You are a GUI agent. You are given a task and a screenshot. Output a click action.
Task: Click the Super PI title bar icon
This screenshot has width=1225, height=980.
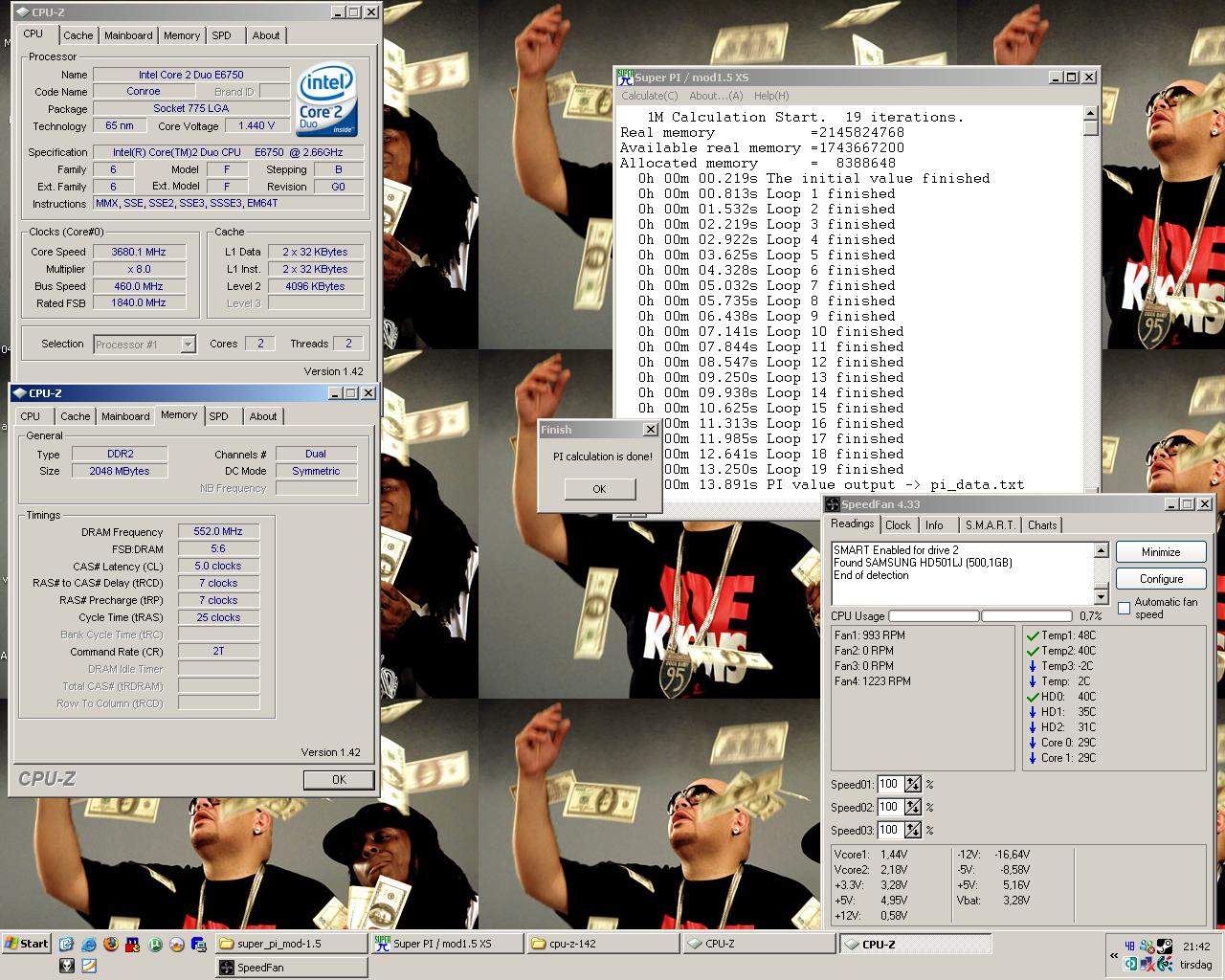pyautogui.click(x=625, y=77)
